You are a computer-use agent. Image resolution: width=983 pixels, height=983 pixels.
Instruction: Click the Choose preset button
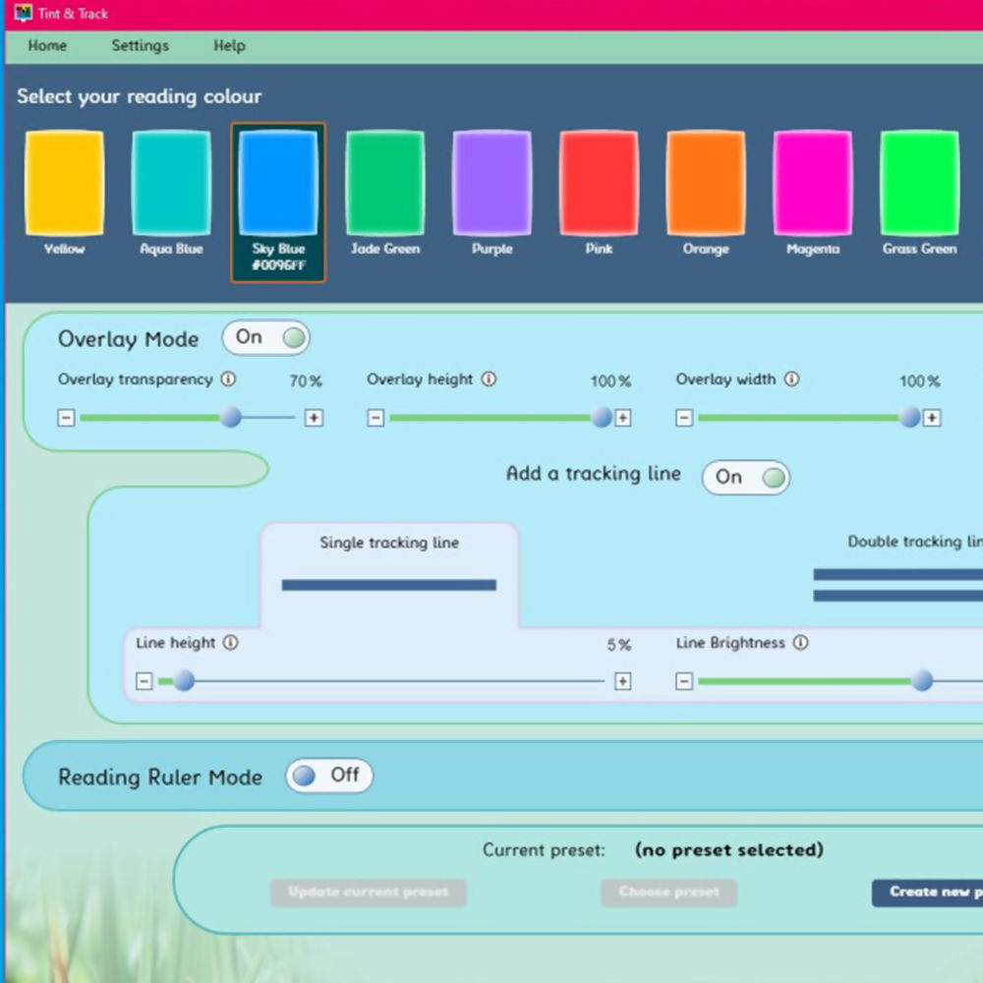668,893
